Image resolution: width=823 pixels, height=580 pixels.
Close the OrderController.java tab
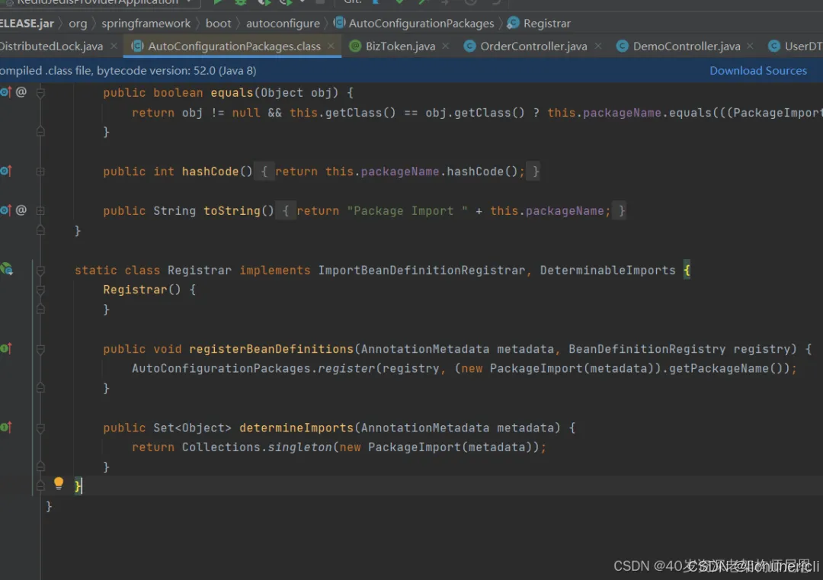[x=598, y=46]
